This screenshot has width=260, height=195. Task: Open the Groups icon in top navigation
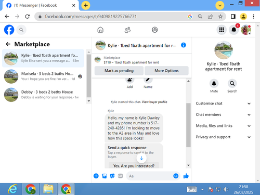pos(154,30)
